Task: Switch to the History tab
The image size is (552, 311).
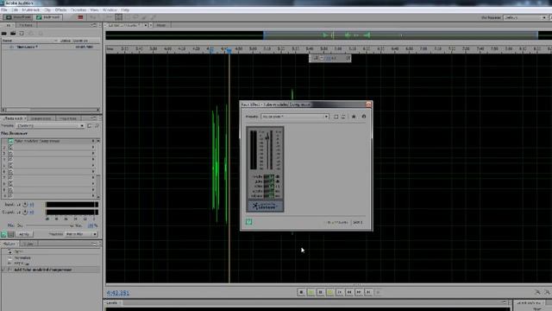Action: coord(9,244)
